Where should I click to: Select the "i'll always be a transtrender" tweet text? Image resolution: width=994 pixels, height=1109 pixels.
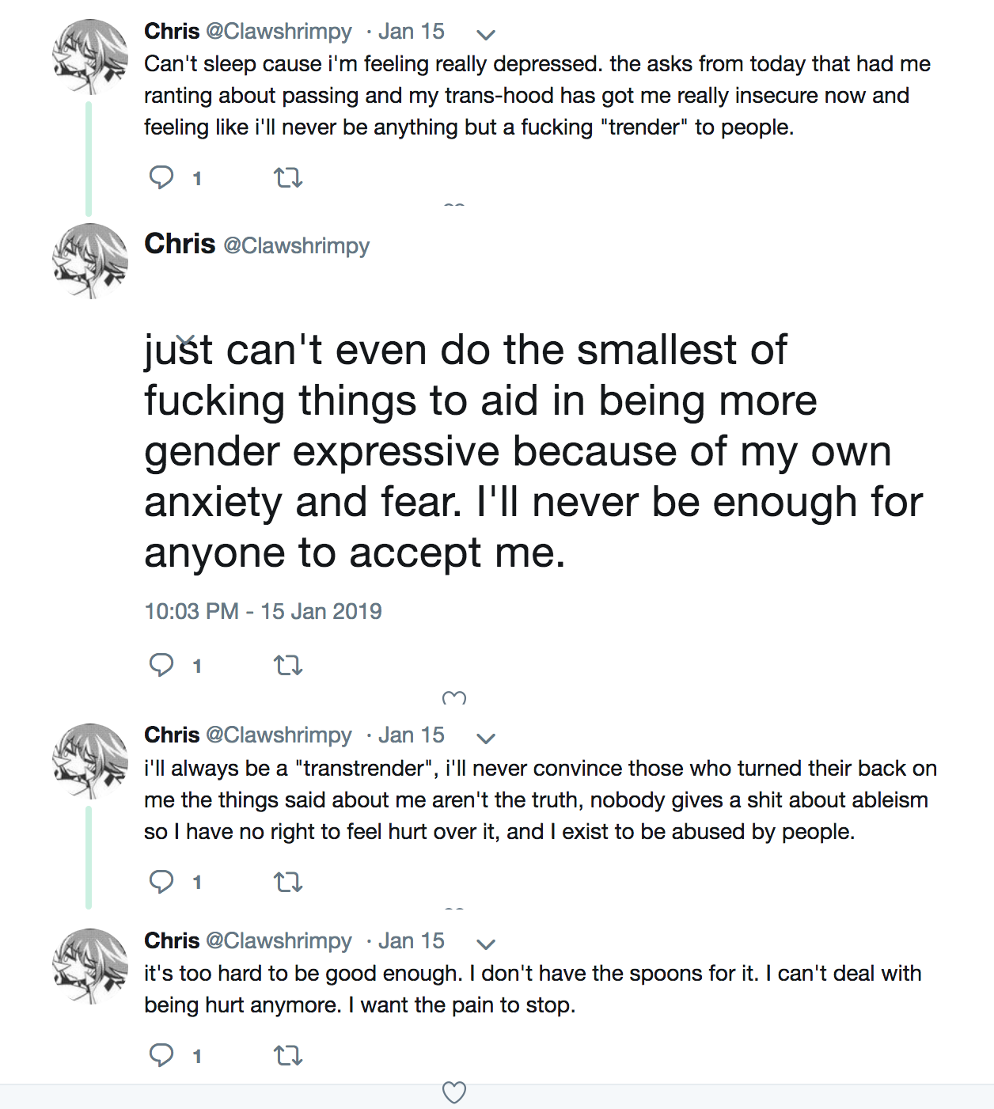(x=538, y=799)
